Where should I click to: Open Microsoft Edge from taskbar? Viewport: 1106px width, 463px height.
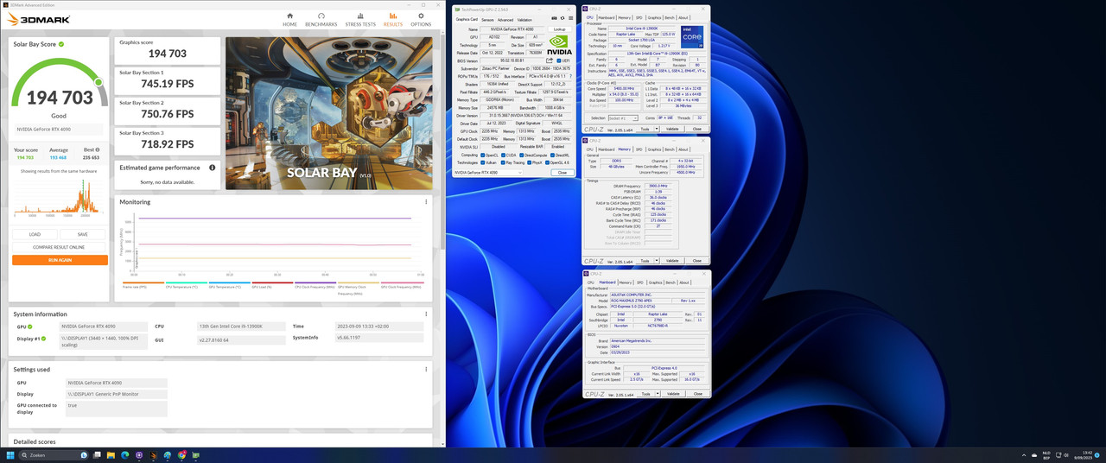pos(124,455)
